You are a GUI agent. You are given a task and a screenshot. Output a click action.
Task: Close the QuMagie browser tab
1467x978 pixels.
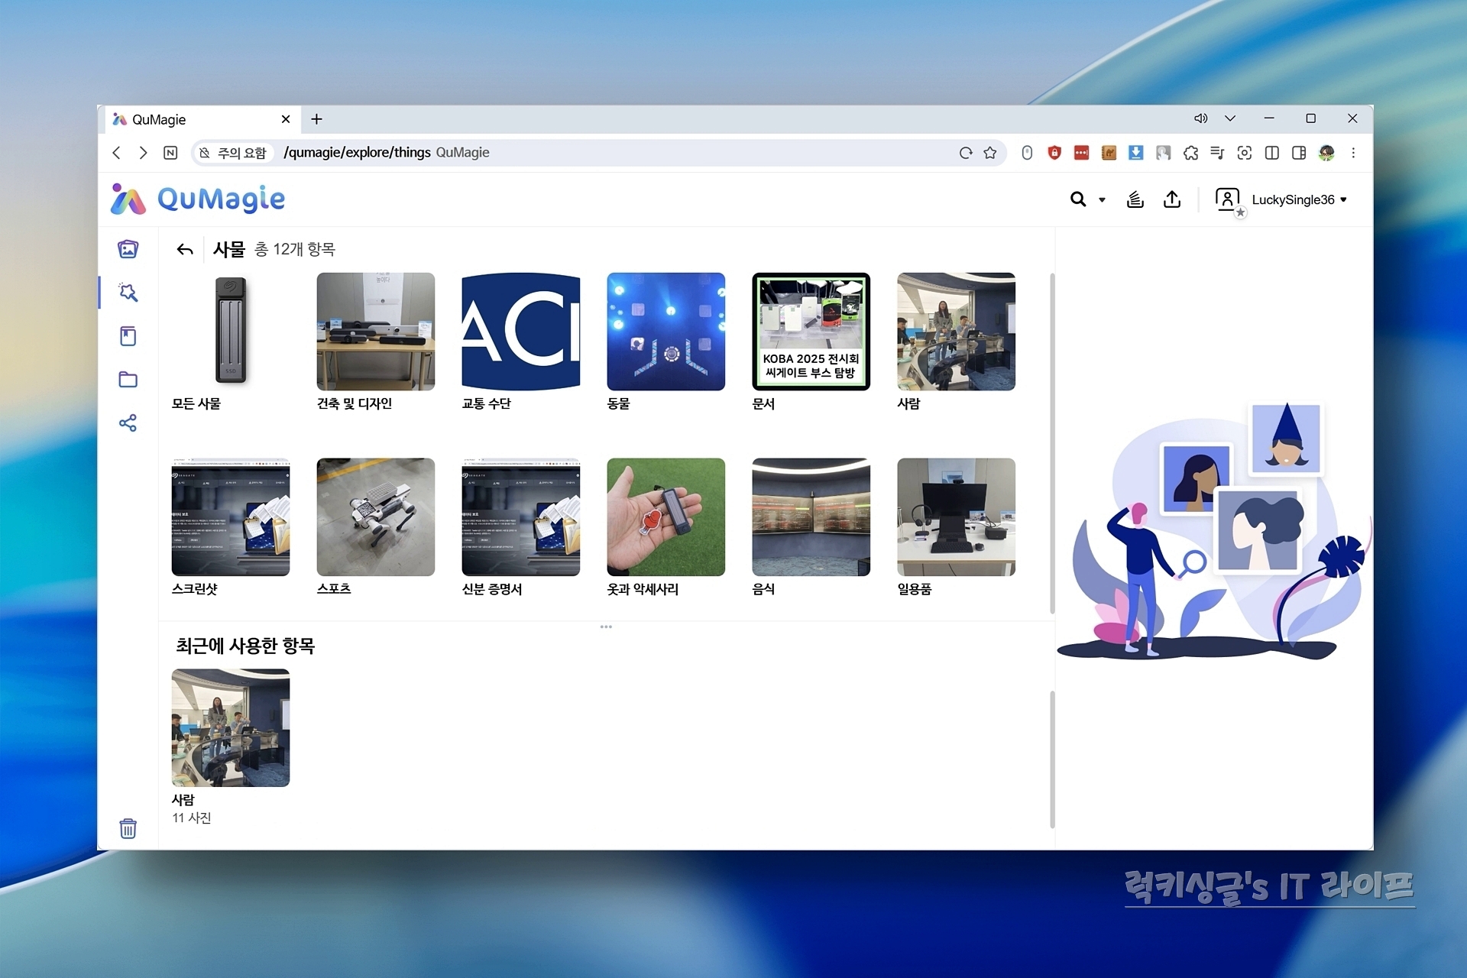pos(286,119)
